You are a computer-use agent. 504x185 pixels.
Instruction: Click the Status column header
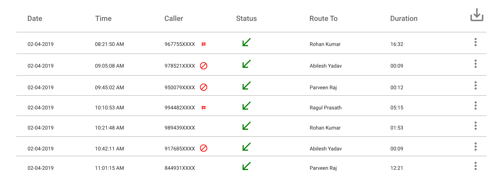pos(246,18)
